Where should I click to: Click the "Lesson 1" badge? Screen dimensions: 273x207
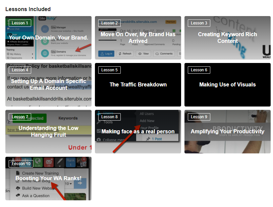[20, 23]
